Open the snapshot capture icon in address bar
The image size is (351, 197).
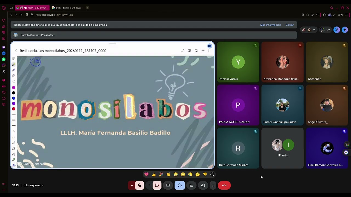(308, 15)
